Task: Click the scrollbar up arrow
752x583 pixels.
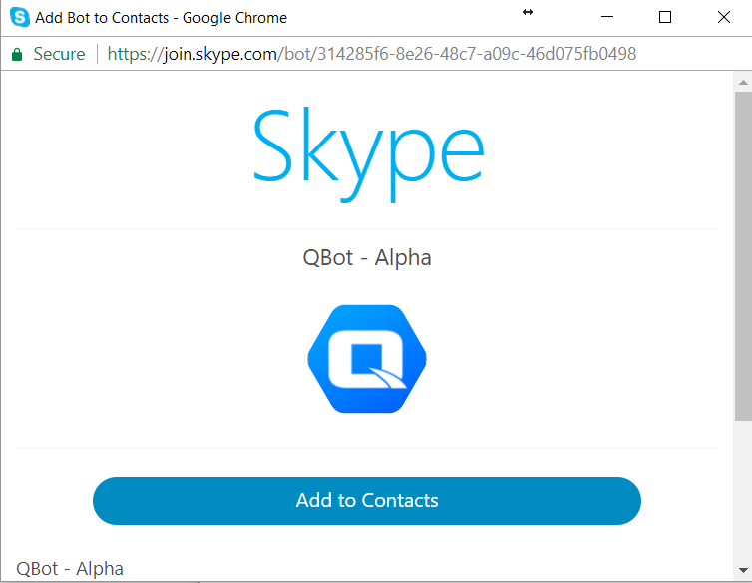Action: [743, 80]
